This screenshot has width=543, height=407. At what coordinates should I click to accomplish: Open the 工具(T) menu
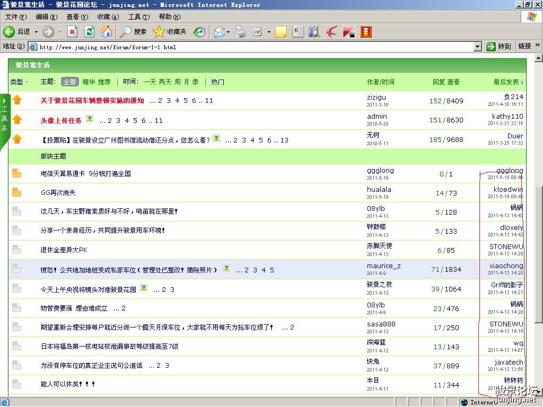click(138, 17)
